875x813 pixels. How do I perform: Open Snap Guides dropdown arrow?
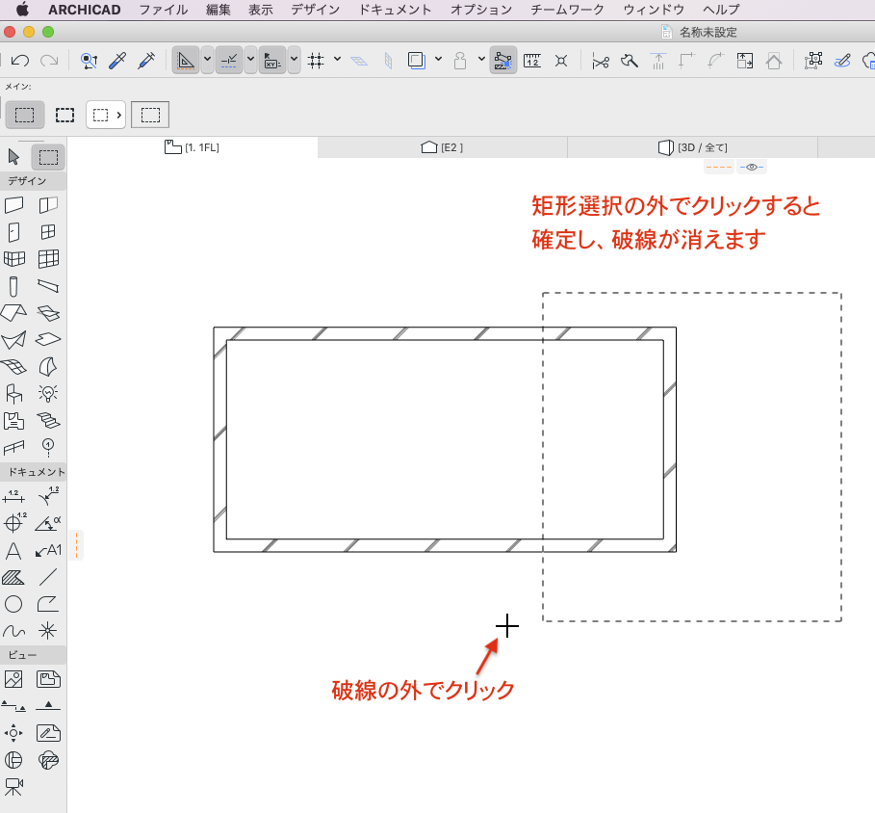[250, 59]
